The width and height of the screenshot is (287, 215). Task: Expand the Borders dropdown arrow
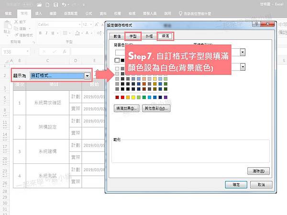pos(70,33)
